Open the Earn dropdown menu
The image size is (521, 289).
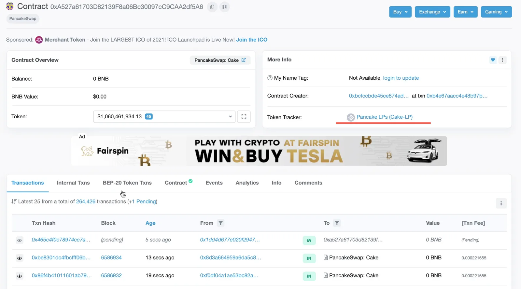(465, 12)
